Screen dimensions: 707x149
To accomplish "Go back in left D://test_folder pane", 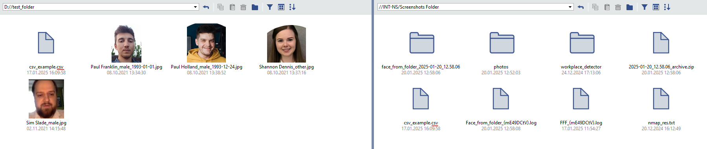I will coord(206,7).
